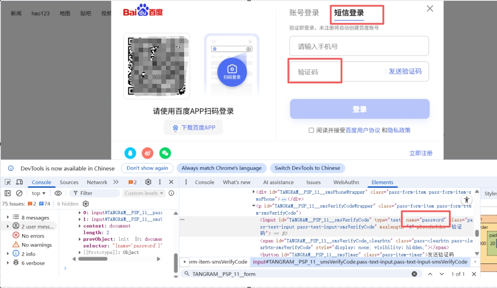The height and width of the screenshot is (288, 497).
Task: Expand the 2 info group
Action: (8, 254)
